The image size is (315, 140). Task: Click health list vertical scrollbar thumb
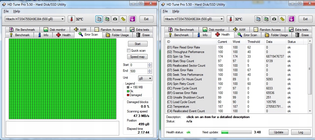310,69
